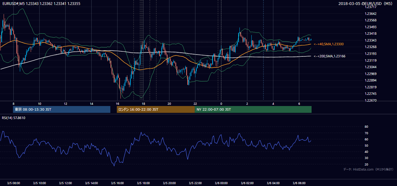Image resolution: width=397 pixels, height=186 pixels.
Task: Click hour 4 tick on price chart axis
Action: click(273, 104)
